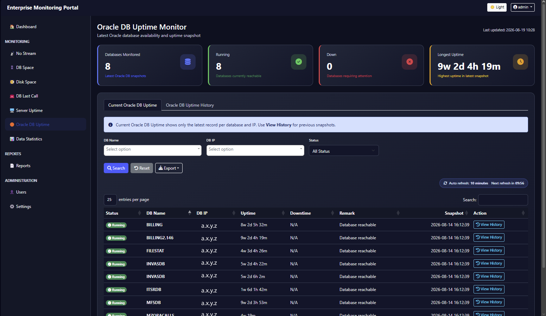Sort table by Action column
The width and height of the screenshot is (546, 316).
pyautogui.click(x=500, y=213)
